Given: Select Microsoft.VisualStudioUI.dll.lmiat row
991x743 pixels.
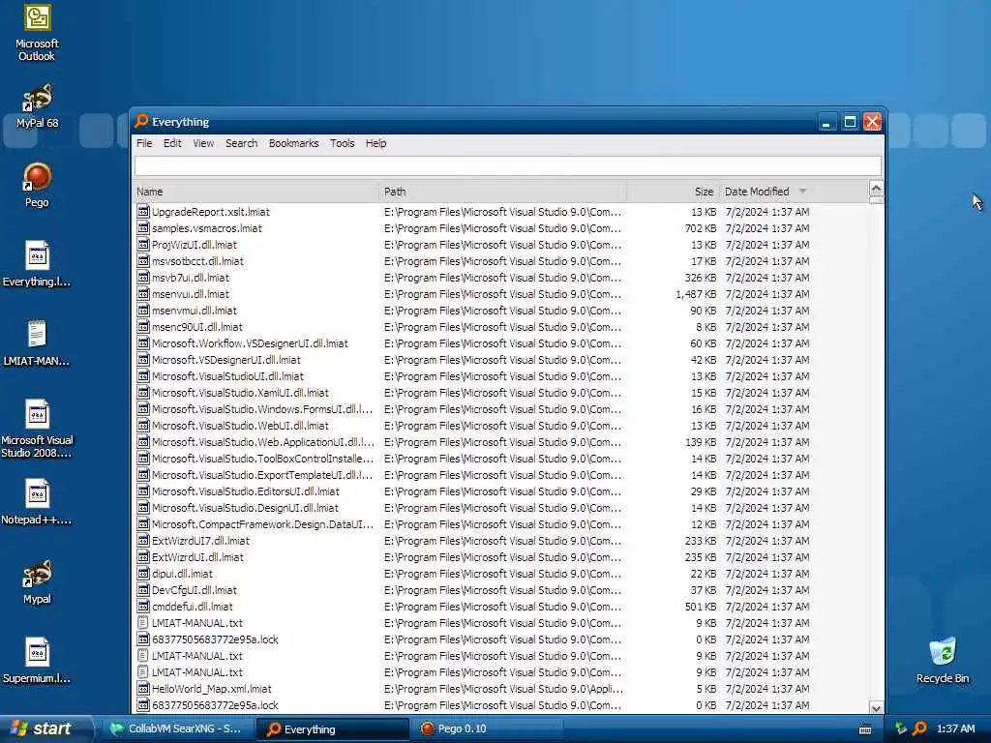Looking at the screenshot, I should point(502,376).
